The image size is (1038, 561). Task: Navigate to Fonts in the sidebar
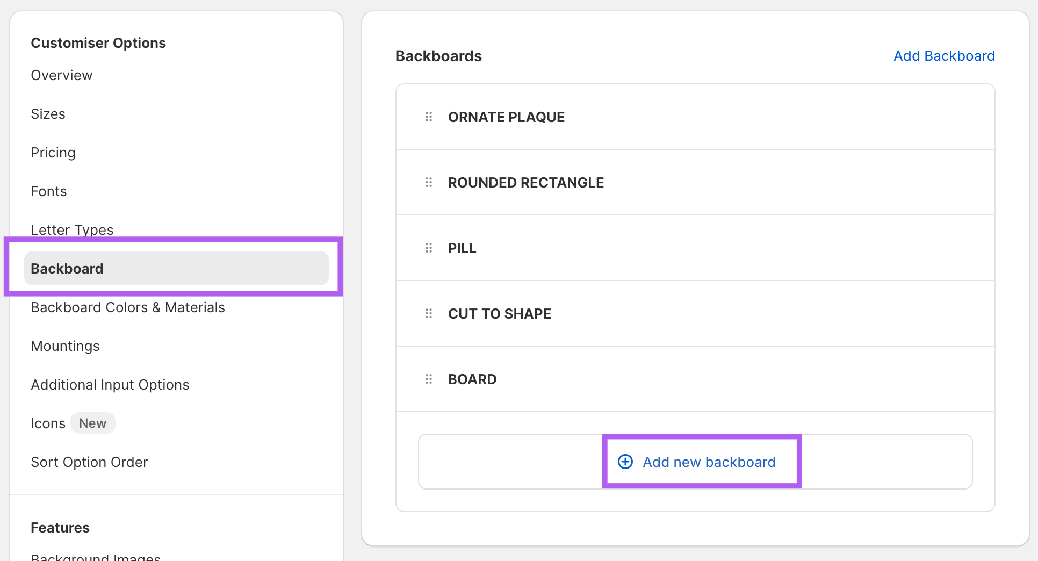pos(49,191)
